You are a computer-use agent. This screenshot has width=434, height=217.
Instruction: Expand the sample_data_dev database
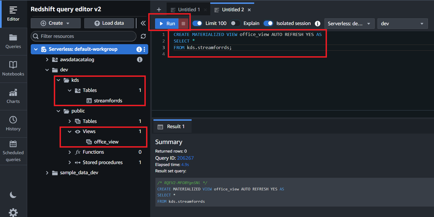click(47, 173)
